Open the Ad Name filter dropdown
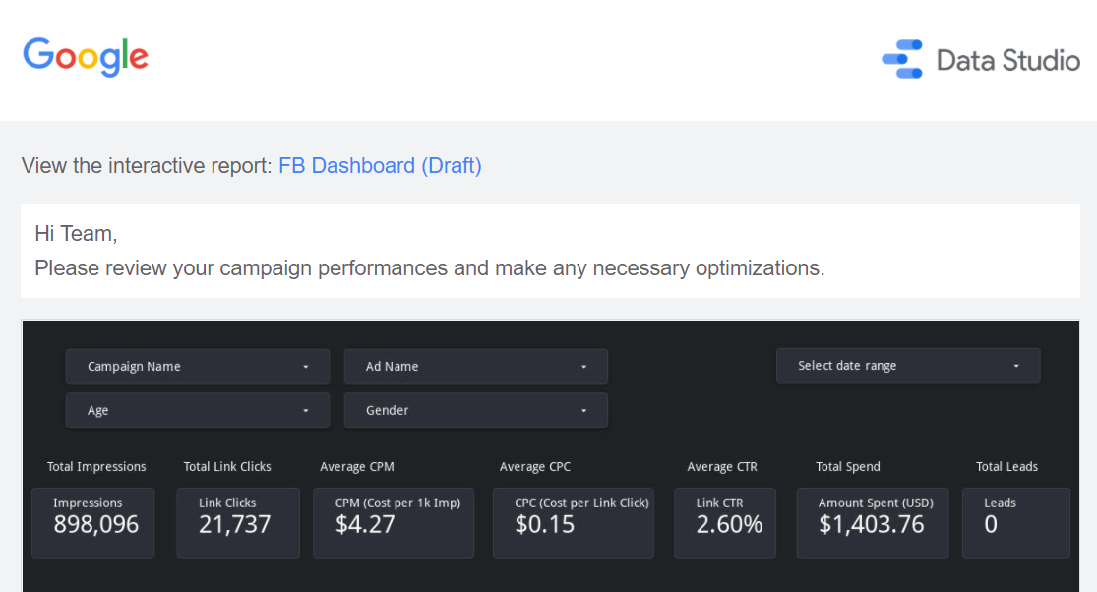 475,367
